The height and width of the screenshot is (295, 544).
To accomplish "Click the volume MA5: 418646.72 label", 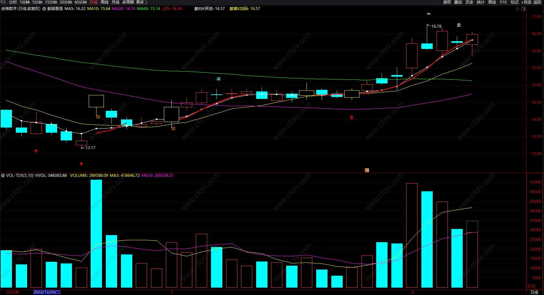I will (125, 176).
